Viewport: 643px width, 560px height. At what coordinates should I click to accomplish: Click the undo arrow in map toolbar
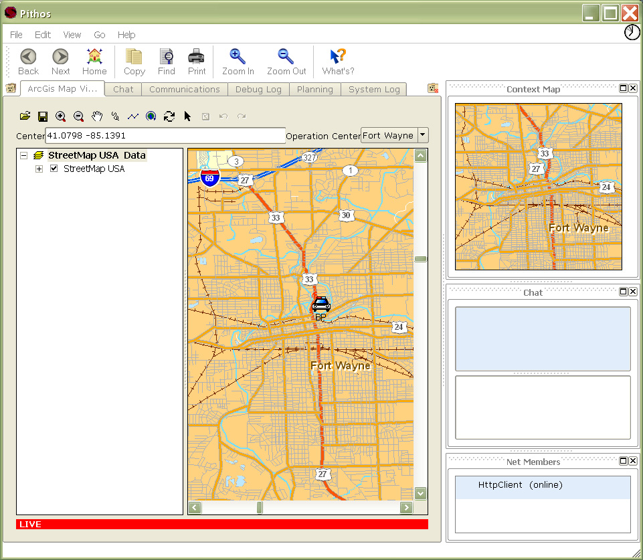point(223,116)
